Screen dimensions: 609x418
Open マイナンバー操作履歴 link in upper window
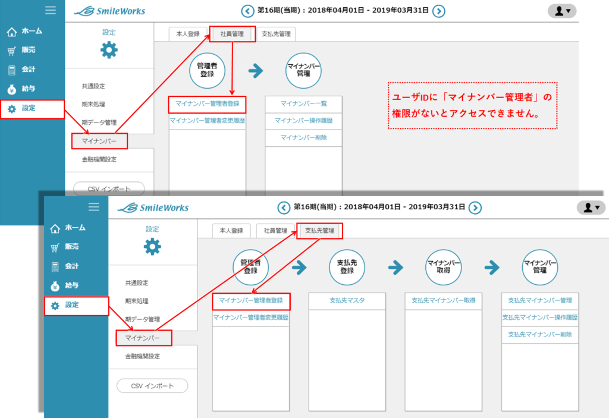pos(304,121)
